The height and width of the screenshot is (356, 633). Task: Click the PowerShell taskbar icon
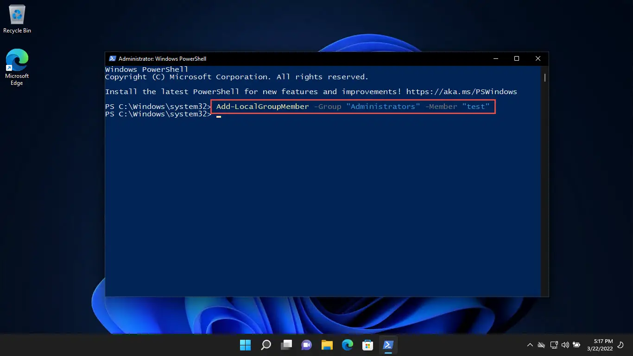coord(388,345)
